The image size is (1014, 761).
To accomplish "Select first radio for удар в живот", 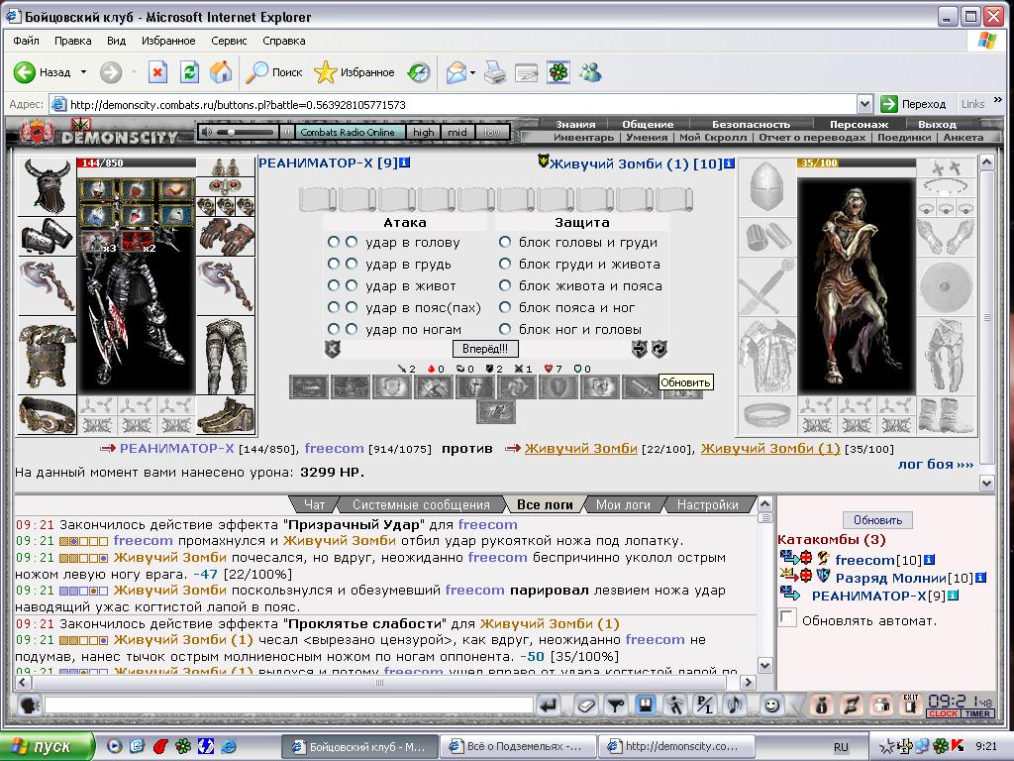I will click(x=333, y=286).
